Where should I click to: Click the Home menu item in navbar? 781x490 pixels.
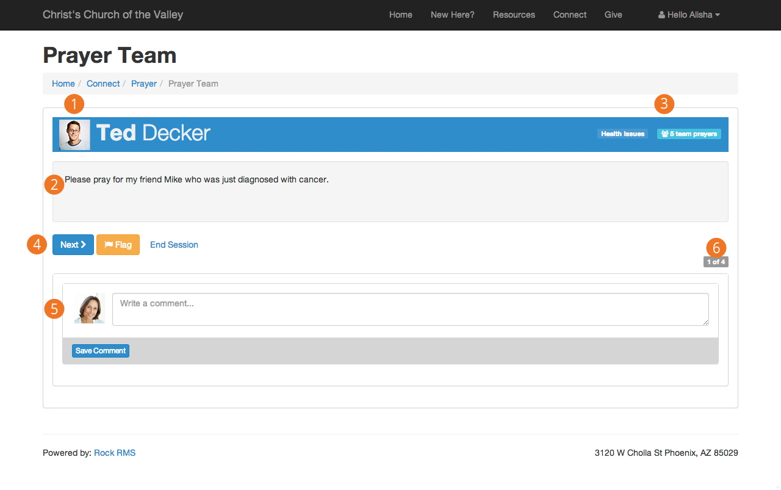[x=401, y=15]
